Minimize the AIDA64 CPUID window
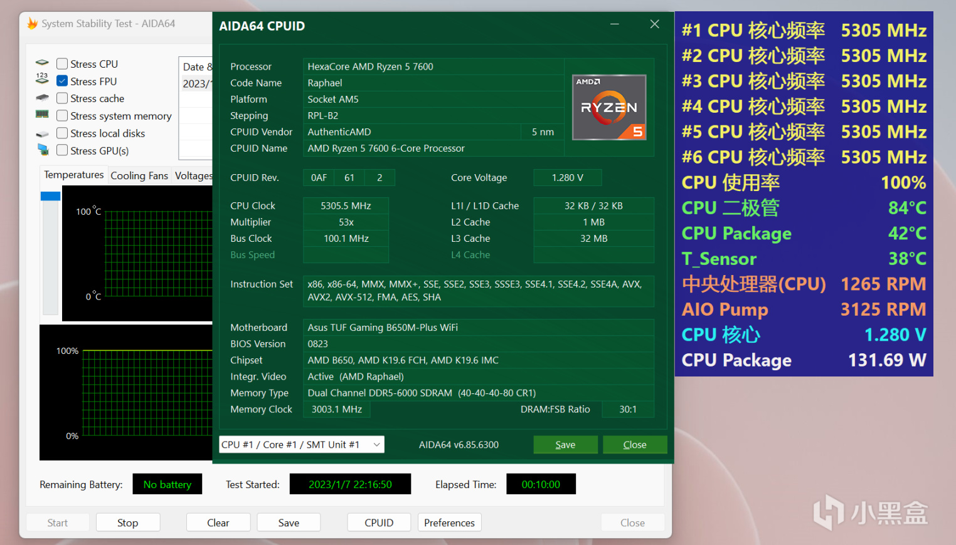This screenshot has width=956, height=545. [615, 24]
